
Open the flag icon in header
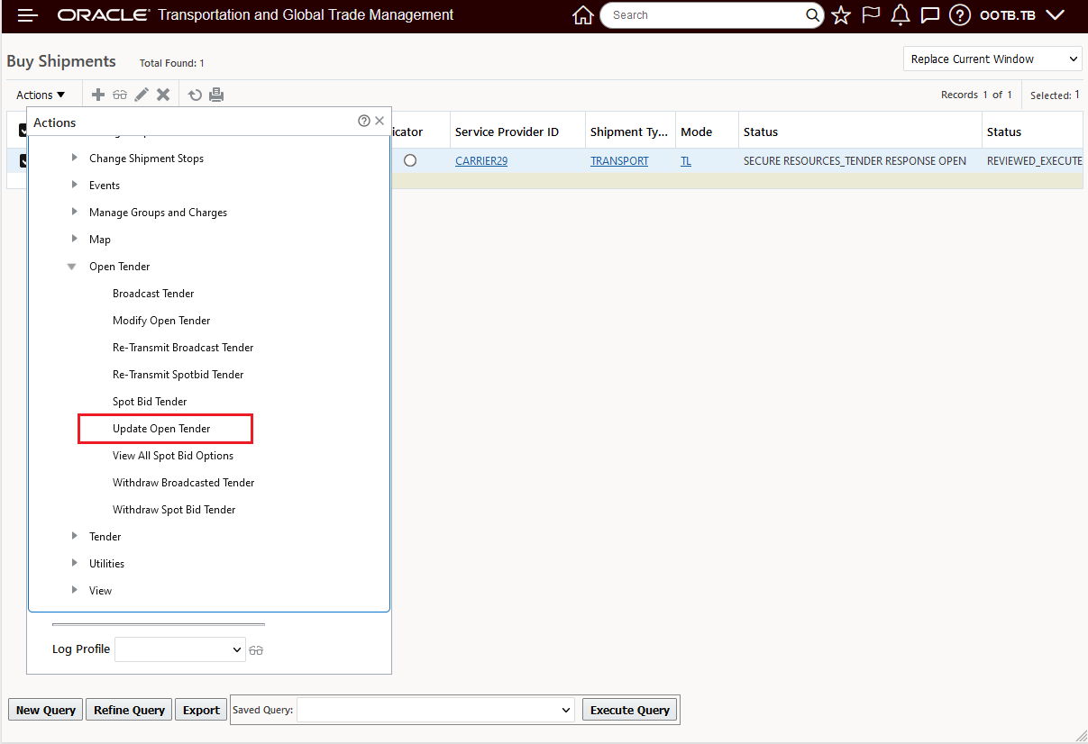point(871,15)
